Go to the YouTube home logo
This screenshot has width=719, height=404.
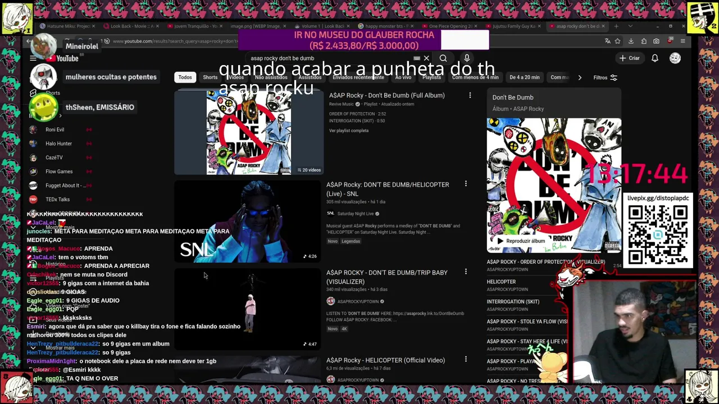pos(62,58)
